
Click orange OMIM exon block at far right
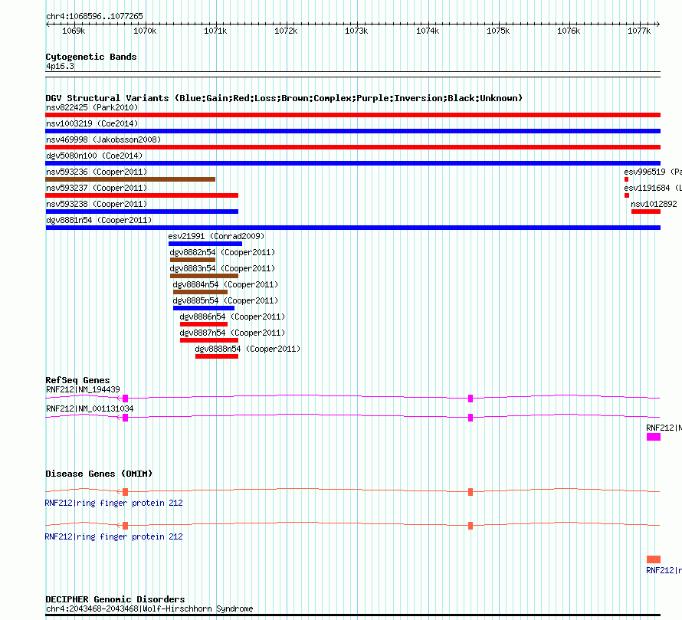click(654, 559)
